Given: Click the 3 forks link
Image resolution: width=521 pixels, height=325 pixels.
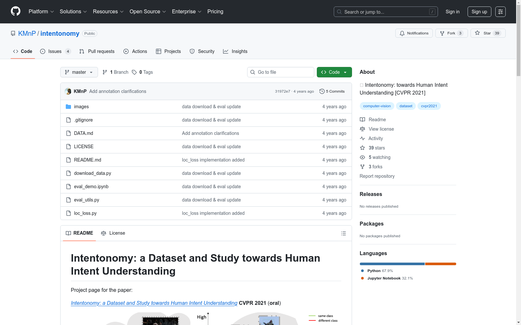Looking at the screenshot, I should (375, 167).
